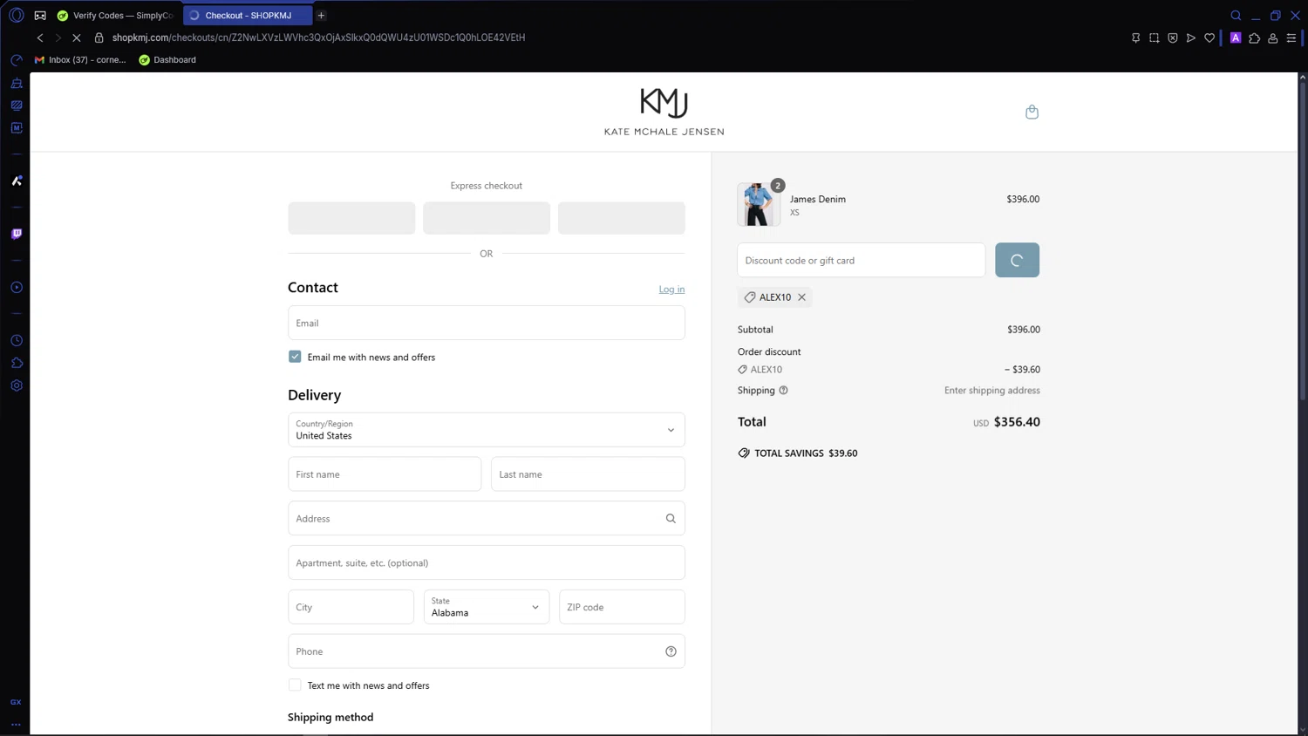Open the State dropdown showing Alabama
This screenshot has width=1308, height=736.
(486, 607)
